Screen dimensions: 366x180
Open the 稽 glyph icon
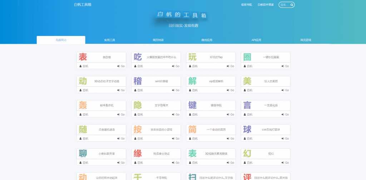pos(138,81)
